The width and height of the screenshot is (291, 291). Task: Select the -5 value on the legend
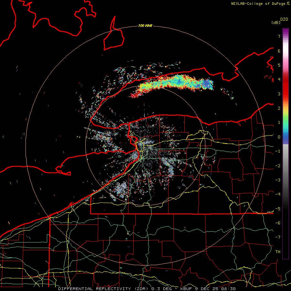[x=278, y=209]
